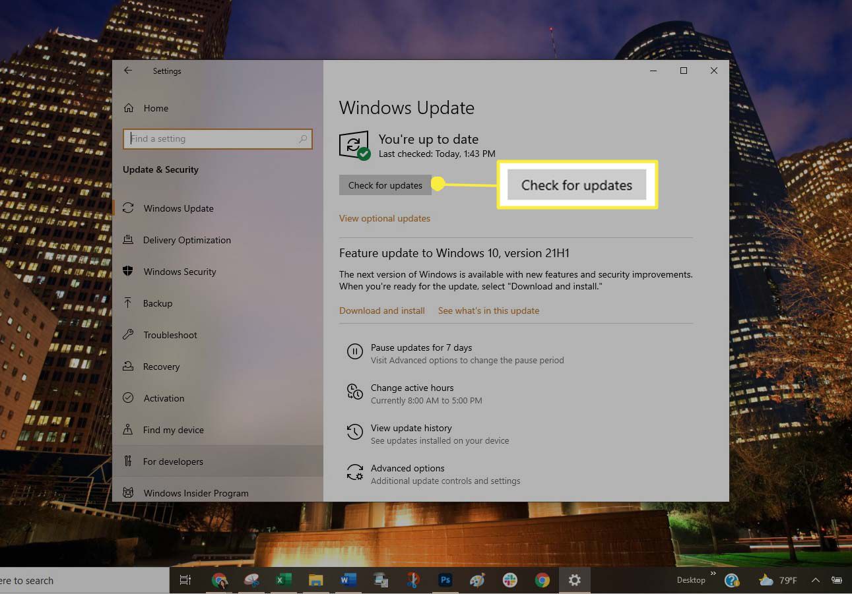Open Home via the house icon

click(x=129, y=108)
